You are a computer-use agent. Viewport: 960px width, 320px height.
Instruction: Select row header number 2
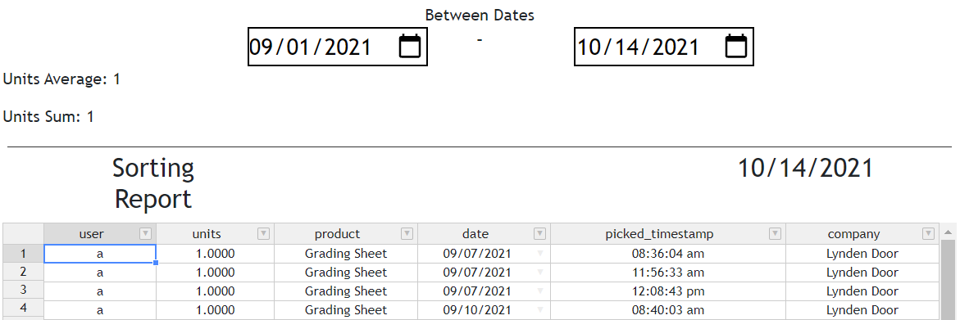point(23,273)
